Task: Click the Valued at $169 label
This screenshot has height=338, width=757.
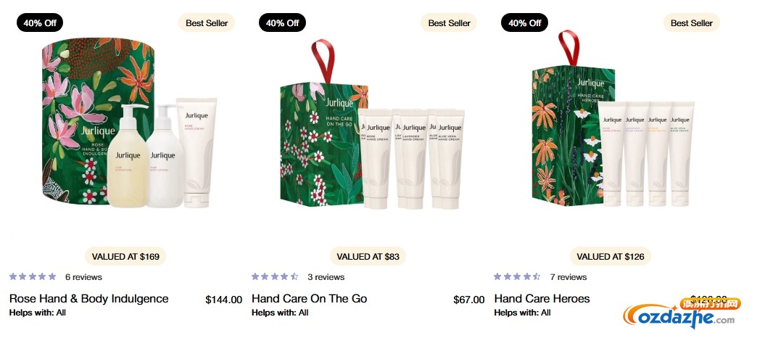Action: (x=125, y=256)
